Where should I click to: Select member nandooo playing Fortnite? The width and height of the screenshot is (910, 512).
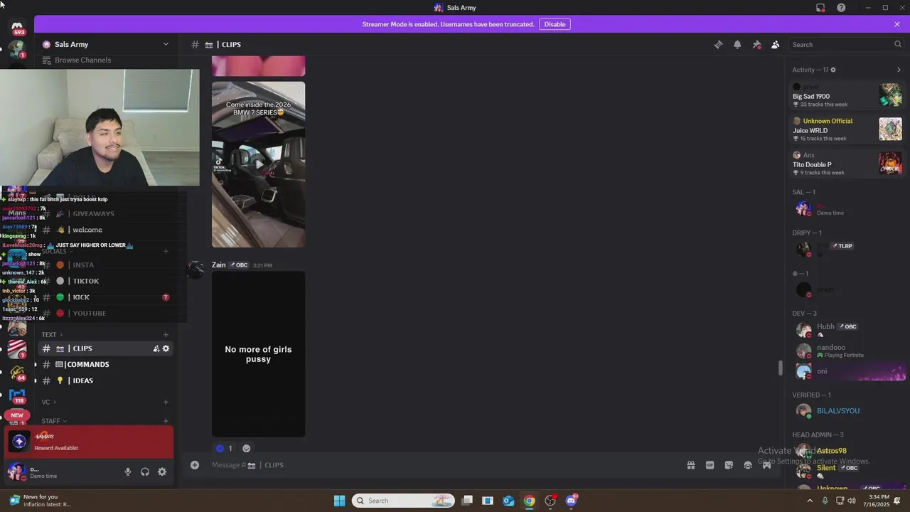847,351
